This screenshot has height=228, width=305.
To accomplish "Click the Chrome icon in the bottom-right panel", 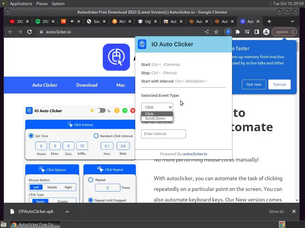I will pyautogui.click(x=282, y=224).
